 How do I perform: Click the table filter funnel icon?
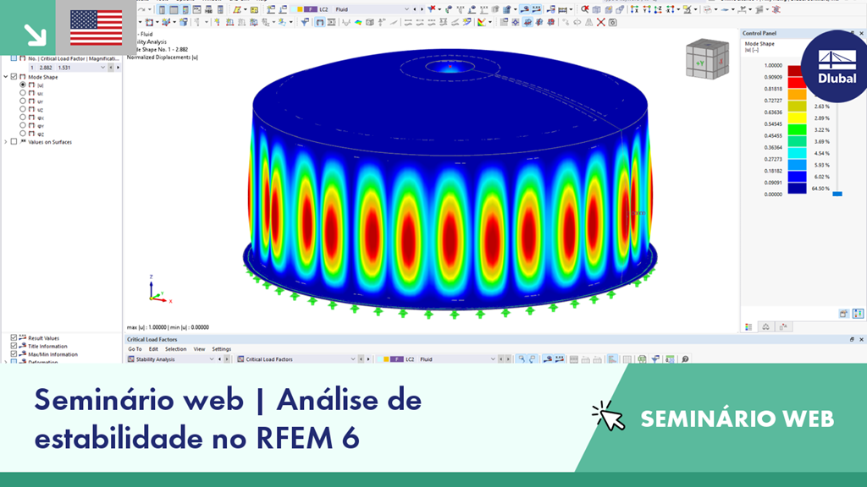655,358
